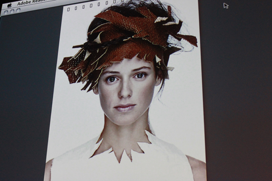Screen dimensions: 272x181
Task: Minimize the document window with middle button
Action: 12,11
